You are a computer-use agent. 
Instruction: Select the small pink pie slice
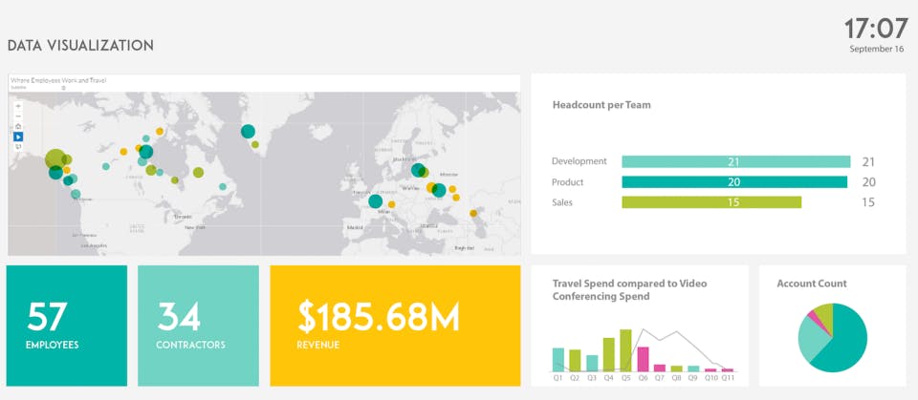(x=813, y=318)
